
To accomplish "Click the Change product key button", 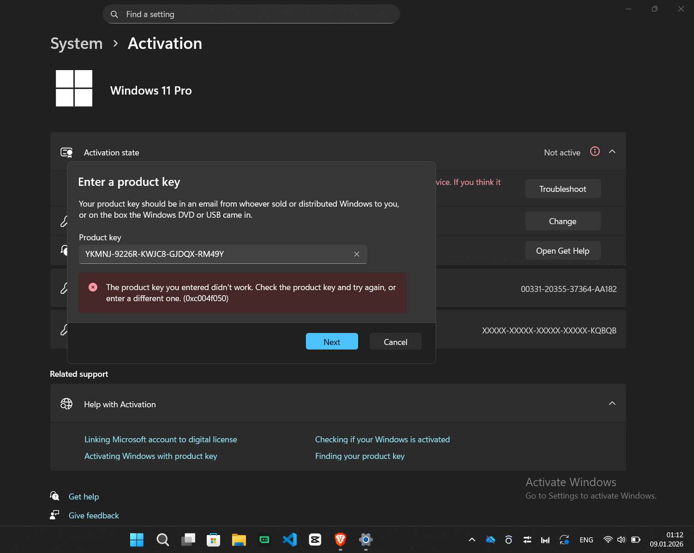I will click(x=563, y=221).
